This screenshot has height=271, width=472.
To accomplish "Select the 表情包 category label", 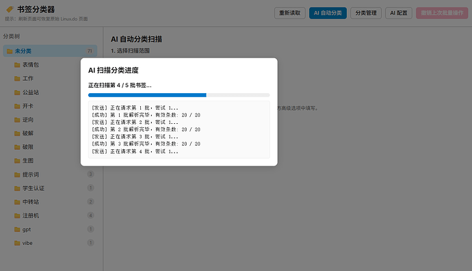I will [31, 65].
